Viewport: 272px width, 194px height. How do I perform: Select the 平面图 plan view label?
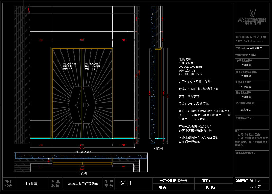[x=82, y=173]
